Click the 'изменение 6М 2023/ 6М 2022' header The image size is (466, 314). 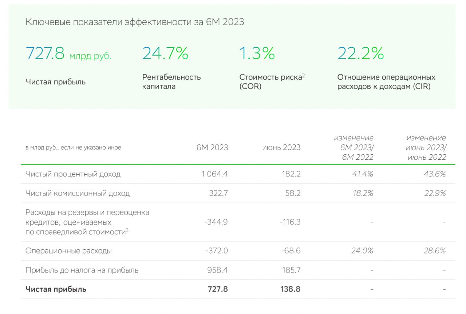(x=354, y=148)
